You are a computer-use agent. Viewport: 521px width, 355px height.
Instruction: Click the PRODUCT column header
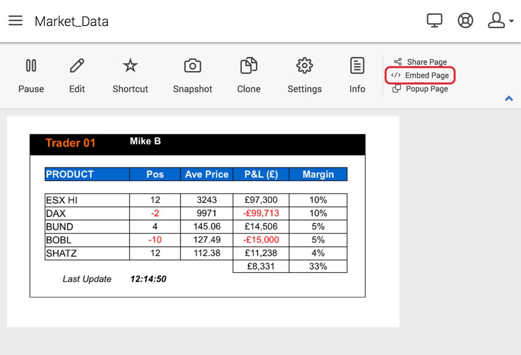(87, 174)
